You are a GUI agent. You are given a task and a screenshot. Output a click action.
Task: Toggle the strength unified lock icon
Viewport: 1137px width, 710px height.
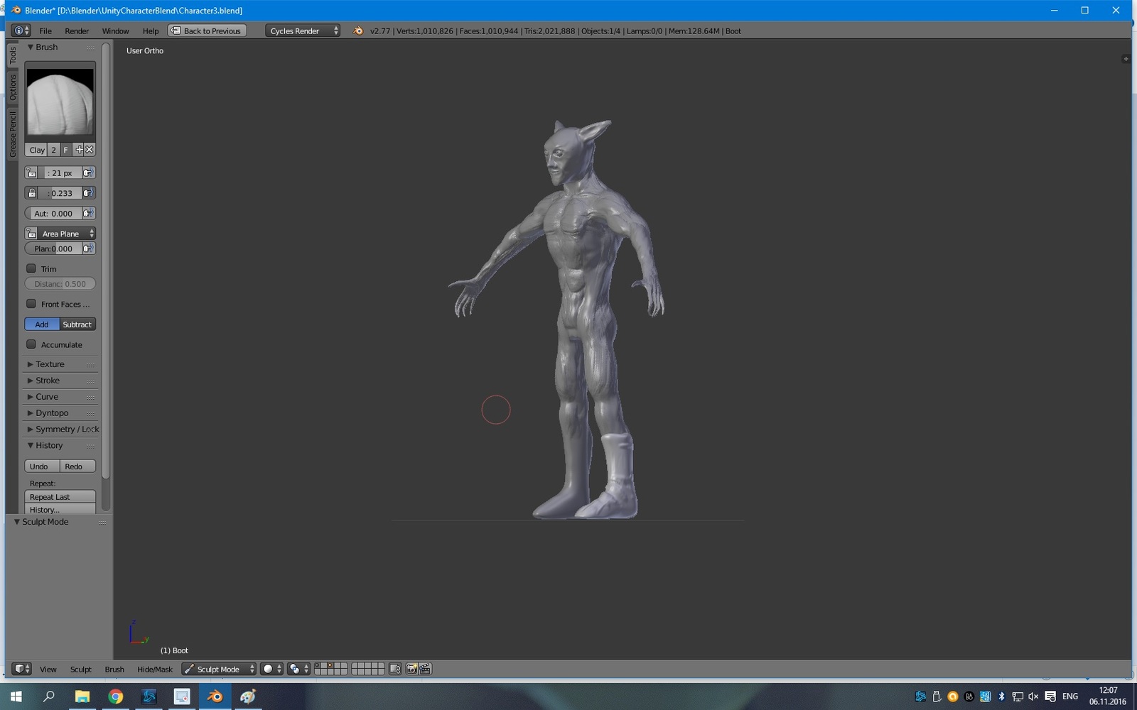(x=31, y=193)
